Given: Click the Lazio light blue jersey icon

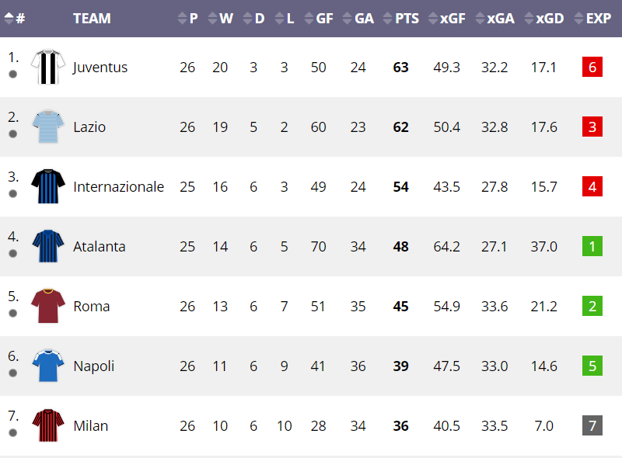Looking at the screenshot, I should pos(48,127).
